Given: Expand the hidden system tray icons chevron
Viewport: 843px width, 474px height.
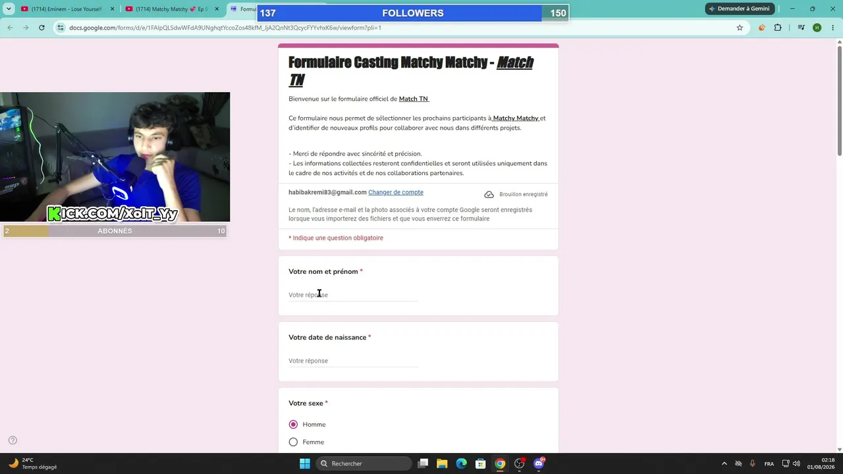Looking at the screenshot, I should (x=724, y=463).
